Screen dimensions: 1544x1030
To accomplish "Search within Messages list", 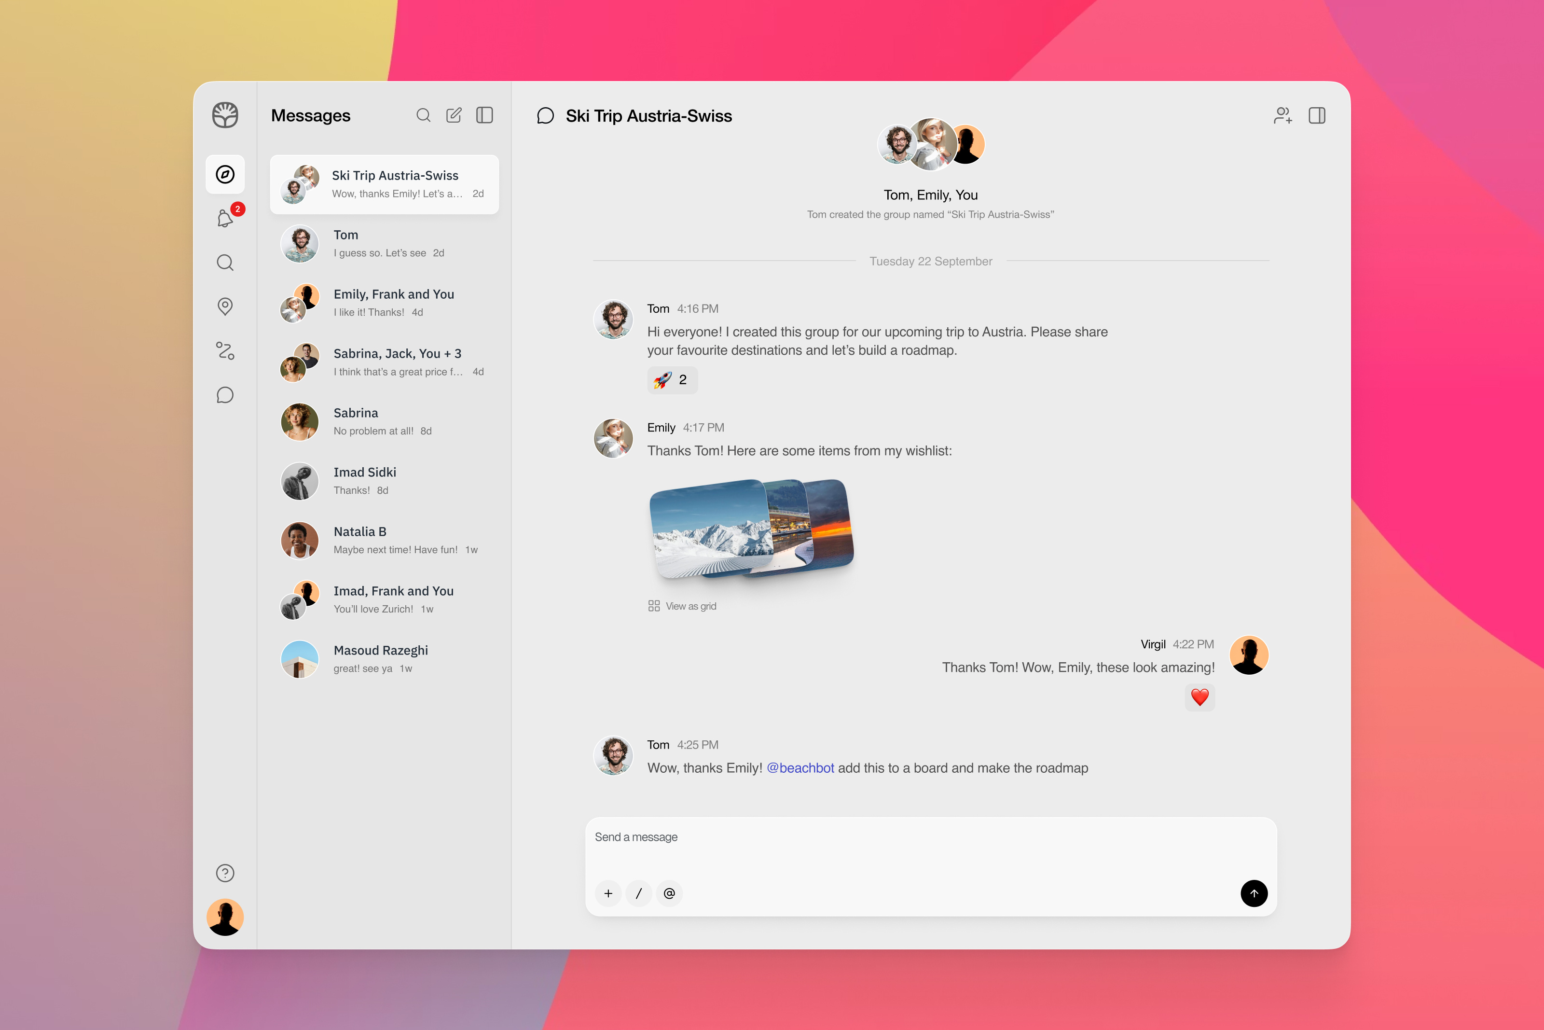I will (x=424, y=116).
